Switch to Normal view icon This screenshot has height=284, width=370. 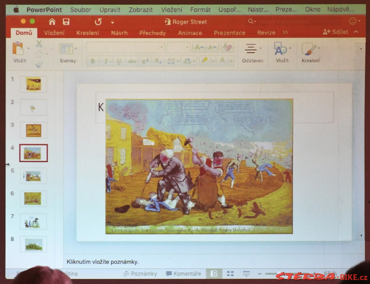click(214, 273)
